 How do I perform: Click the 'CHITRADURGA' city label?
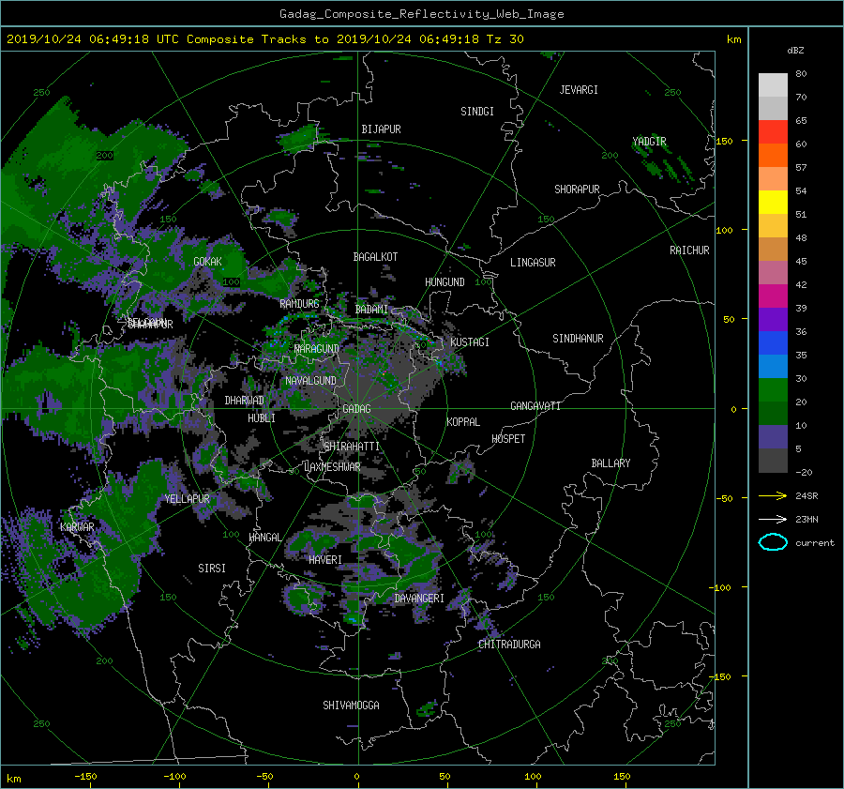tap(509, 645)
